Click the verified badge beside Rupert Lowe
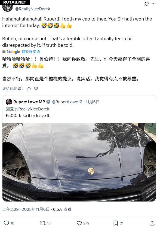Viewport: 160px width, 228px height. pyautogui.click(x=48, y=102)
